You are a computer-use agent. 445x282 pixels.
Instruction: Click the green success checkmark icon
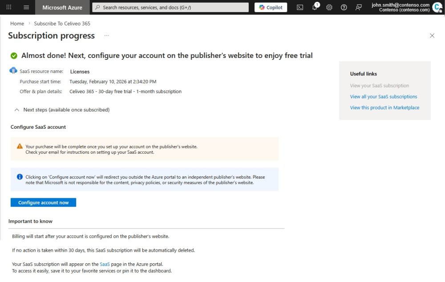(14, 56)
